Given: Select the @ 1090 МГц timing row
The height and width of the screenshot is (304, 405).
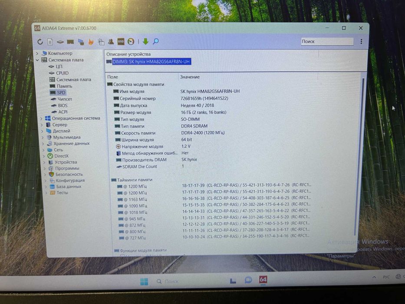Looking at the screenshot, I should 214,206.
